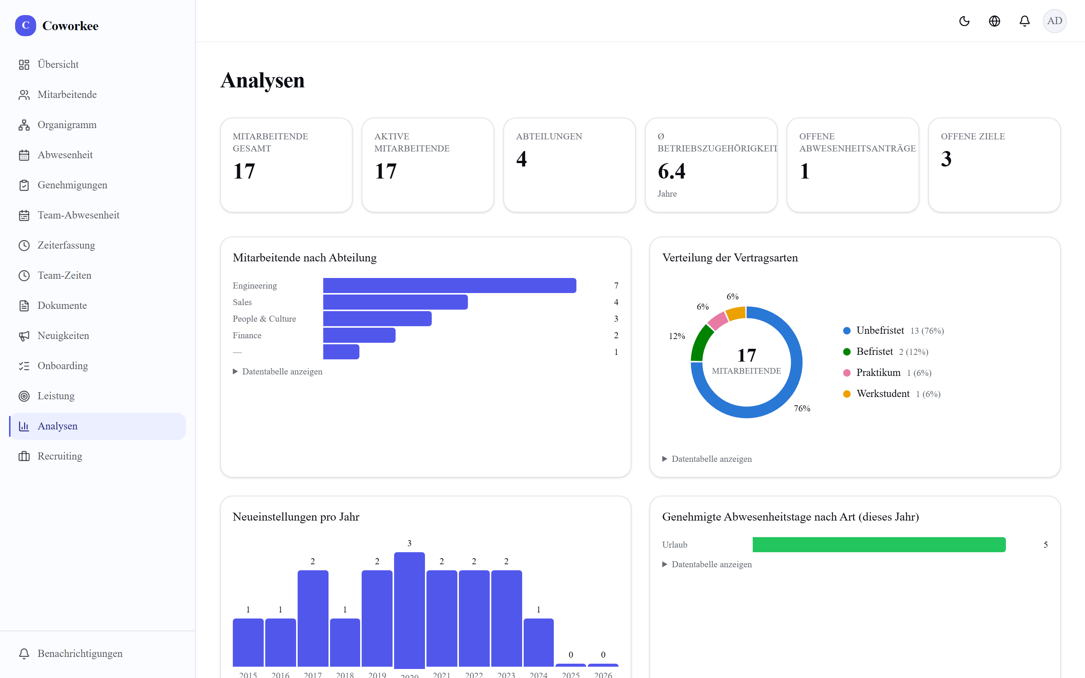Click the Onboarding checklist icon
This screenshot has width=1085, height=678.
point(24,366)
